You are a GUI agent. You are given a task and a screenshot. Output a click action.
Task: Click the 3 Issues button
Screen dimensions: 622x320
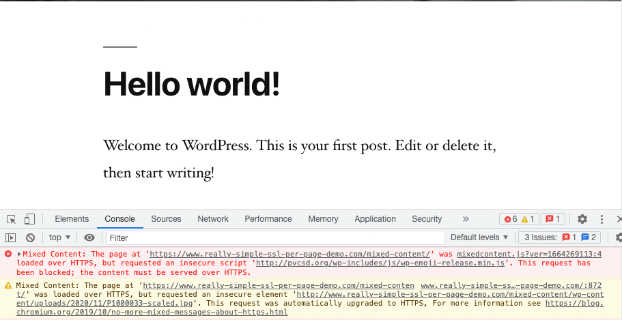(x=559, y=237)
